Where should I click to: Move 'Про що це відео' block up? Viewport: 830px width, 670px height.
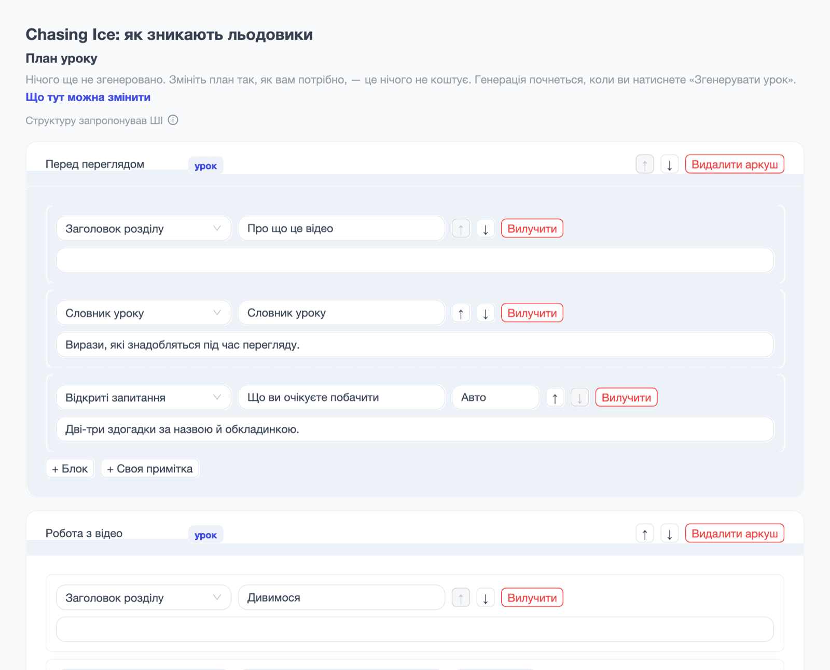(461, 229)
